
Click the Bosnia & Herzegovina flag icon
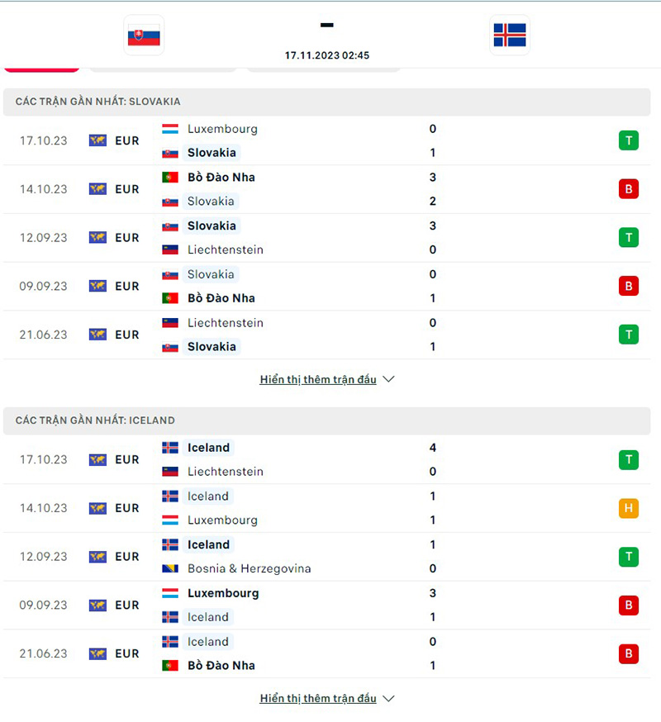point(170,568)
